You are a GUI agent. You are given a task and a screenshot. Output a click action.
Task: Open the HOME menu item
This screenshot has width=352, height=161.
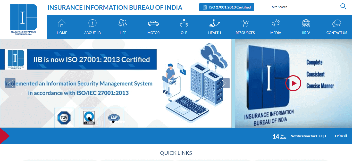62,33
